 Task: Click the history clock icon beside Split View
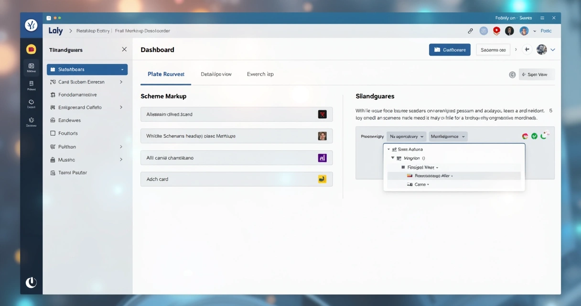[512, 74]
